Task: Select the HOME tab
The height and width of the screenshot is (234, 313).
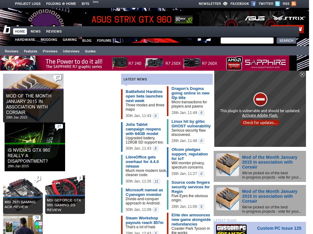Action: pyautogui.click(x=20, y=31)
